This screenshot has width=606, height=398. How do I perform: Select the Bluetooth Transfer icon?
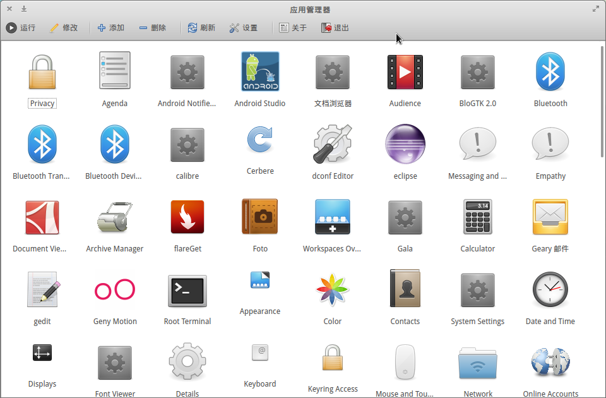click(42, 144)
